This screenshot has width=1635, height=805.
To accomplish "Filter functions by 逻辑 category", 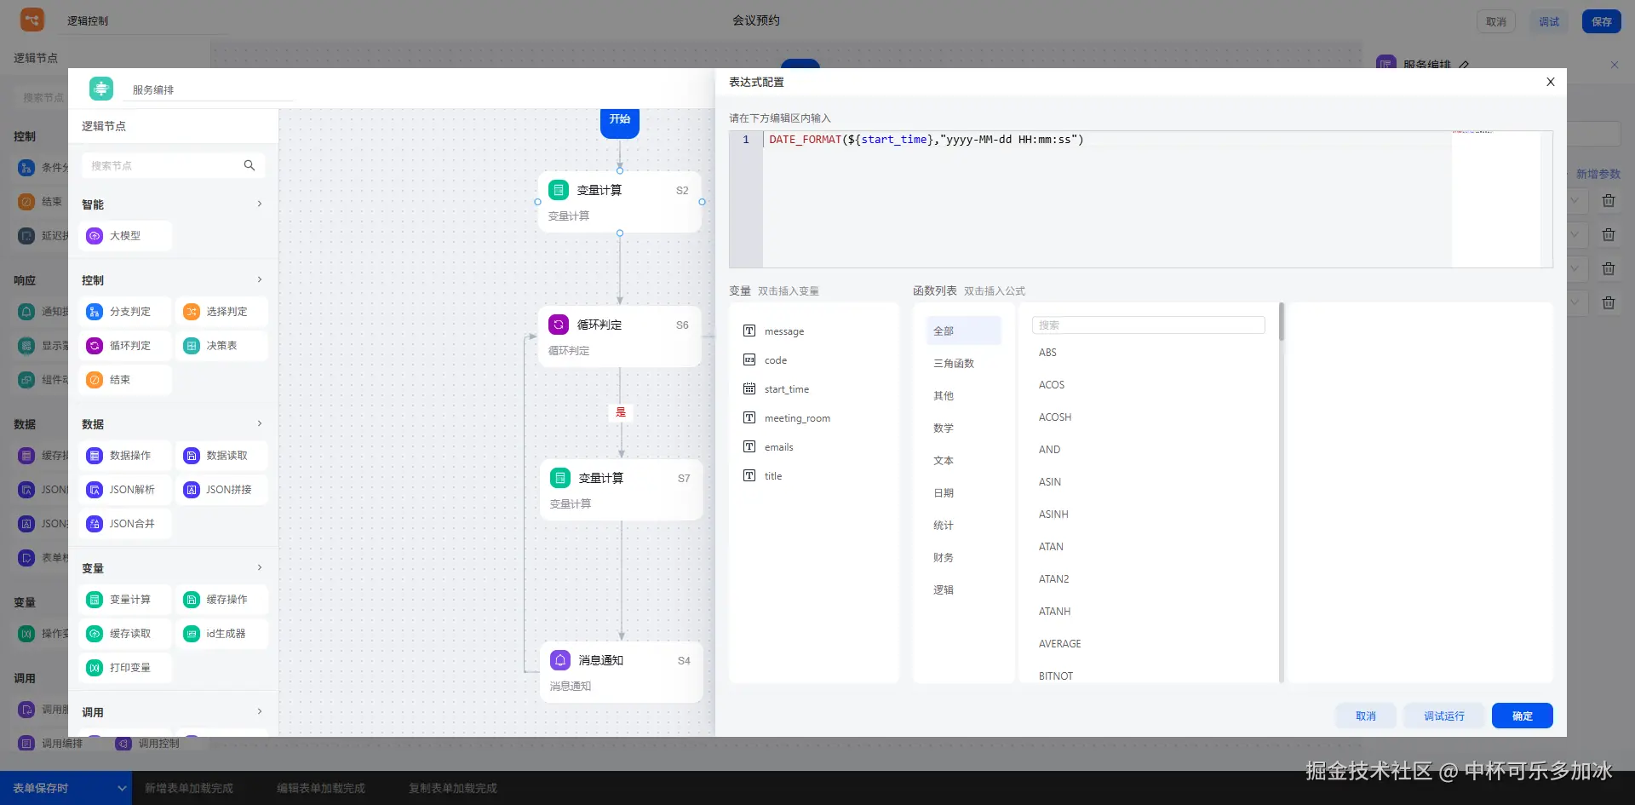I will point(963,590).
